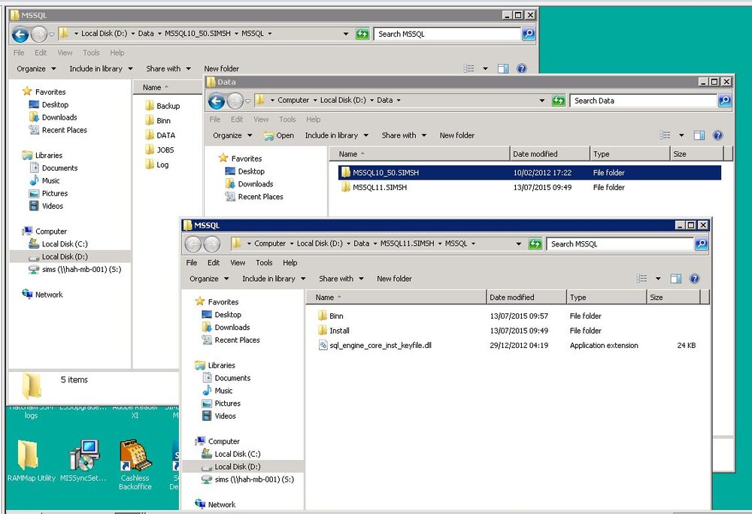
Task: Open Help icon in Data window
Action: pos(717,135)
